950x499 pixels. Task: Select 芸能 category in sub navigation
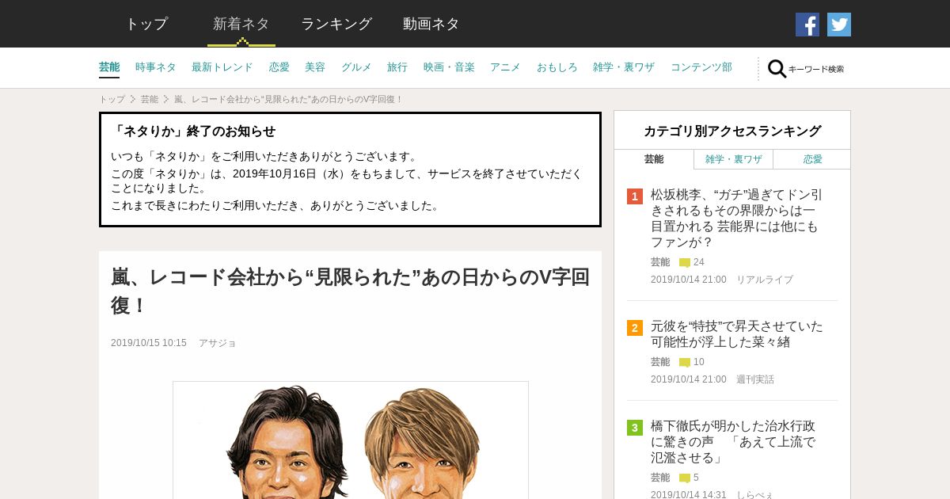[x=109, y=67]
